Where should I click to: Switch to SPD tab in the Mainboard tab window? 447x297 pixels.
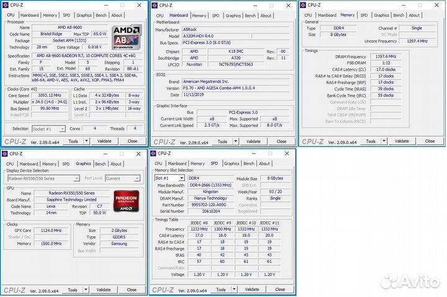pyautogui.click(x=216, y=16)
